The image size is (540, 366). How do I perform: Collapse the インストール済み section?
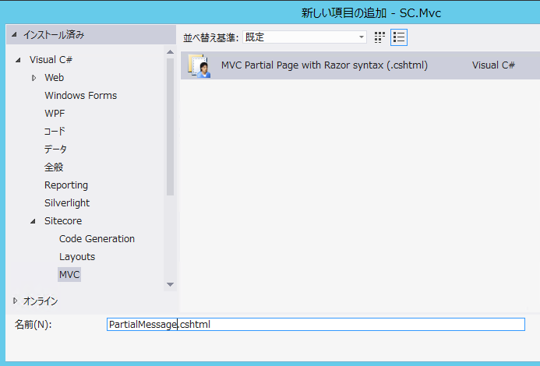pyautogui.click(x=14, y=34)
